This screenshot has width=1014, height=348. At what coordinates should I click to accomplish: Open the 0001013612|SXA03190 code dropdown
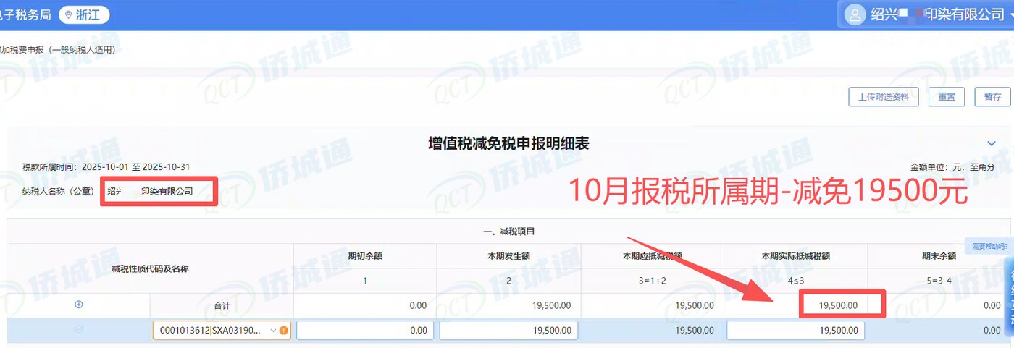pos(221,331)
